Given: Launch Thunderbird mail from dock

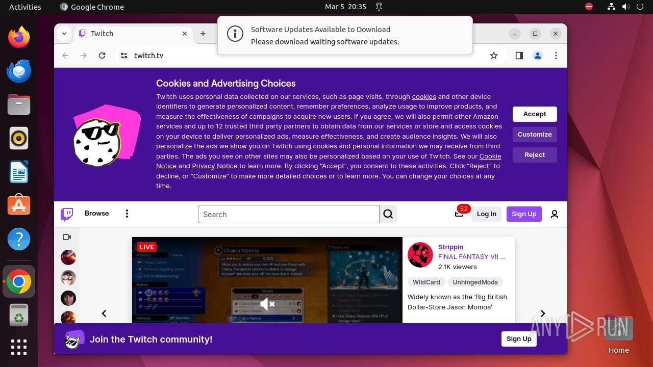Looking at the screenshot, I should click(x=19, y=71).
